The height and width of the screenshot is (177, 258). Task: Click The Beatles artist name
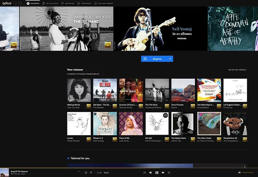[98, 107]
